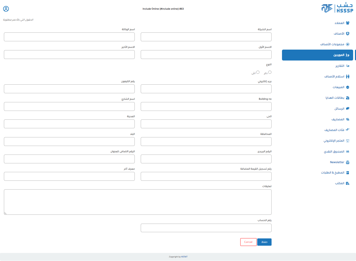Click the Cancel button
Viewport: 356px width, 261px height.
coord(248,242)
